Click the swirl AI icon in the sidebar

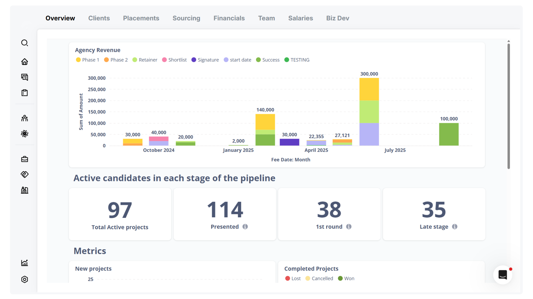pyautogui.click(x=25, y=134)
